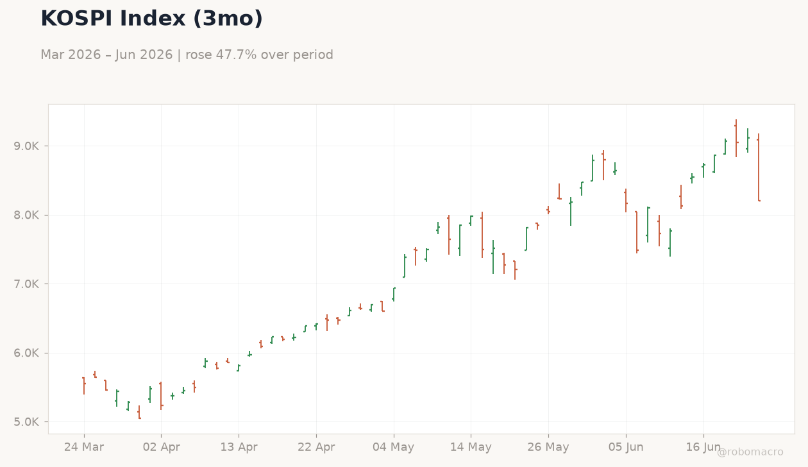Screen dimensions: 808x467
Task: Select the 16 Jun date label
Action: click(x=703, y=447)
